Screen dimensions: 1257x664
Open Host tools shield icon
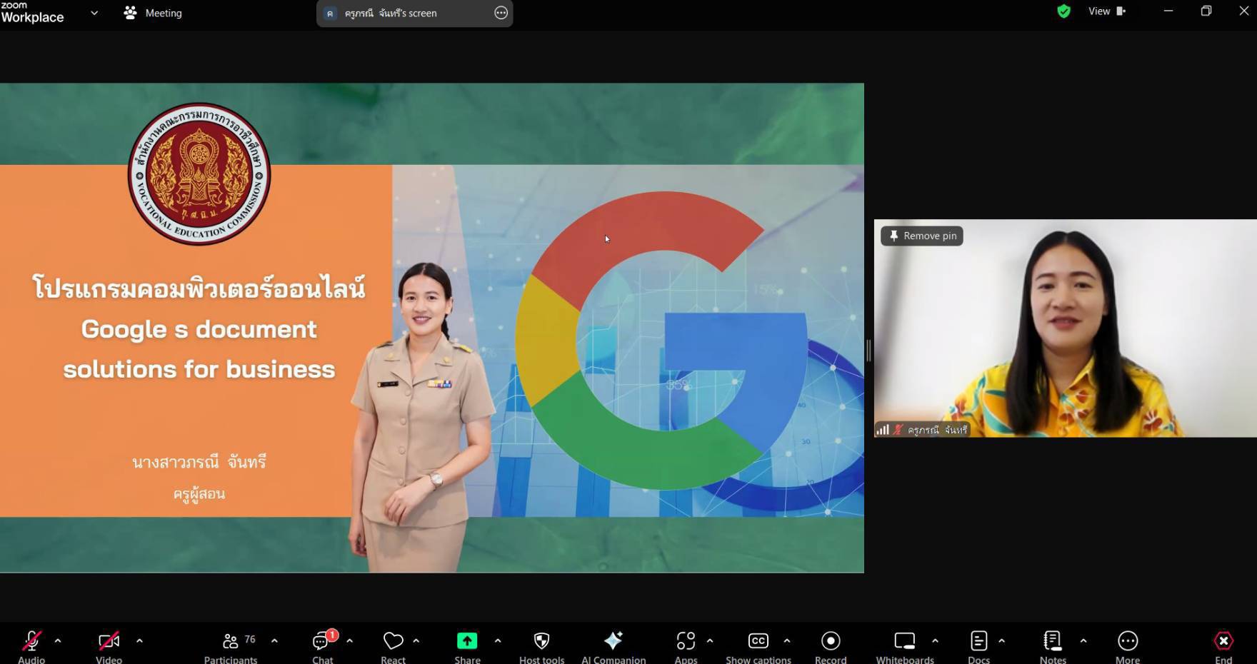tap(541, 641)
